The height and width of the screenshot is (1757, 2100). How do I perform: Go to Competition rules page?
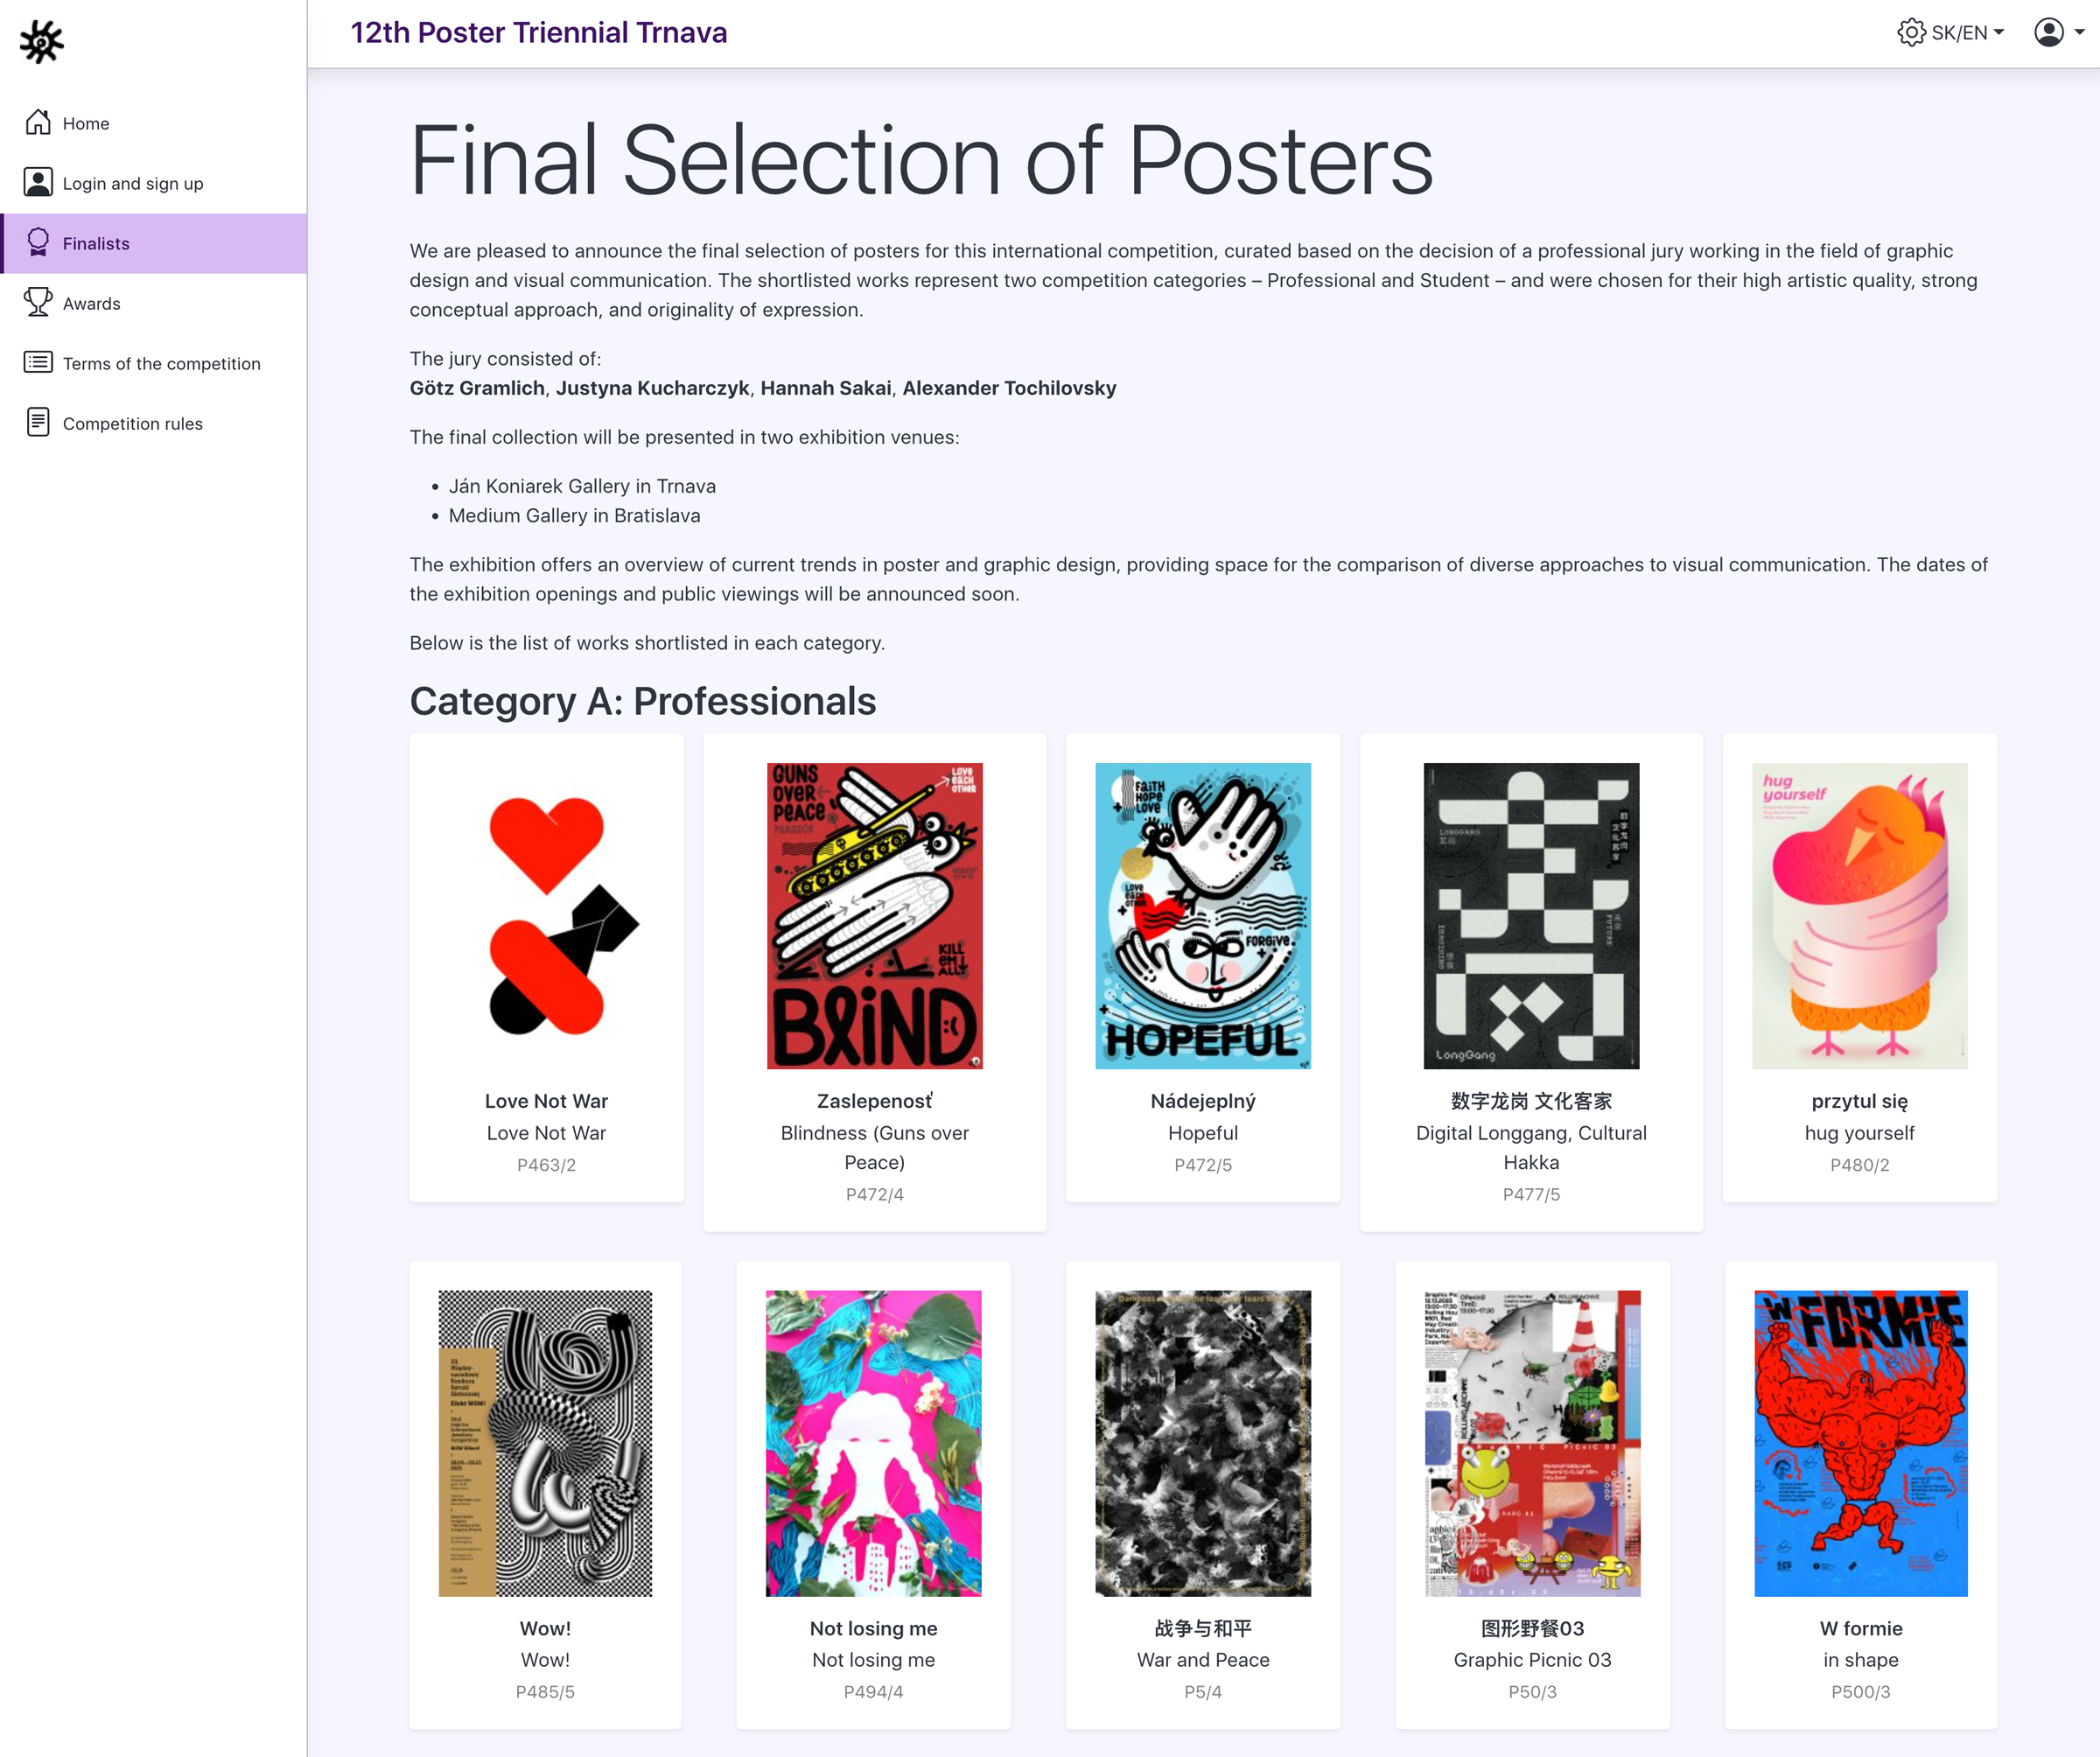(x=132, y=424)
